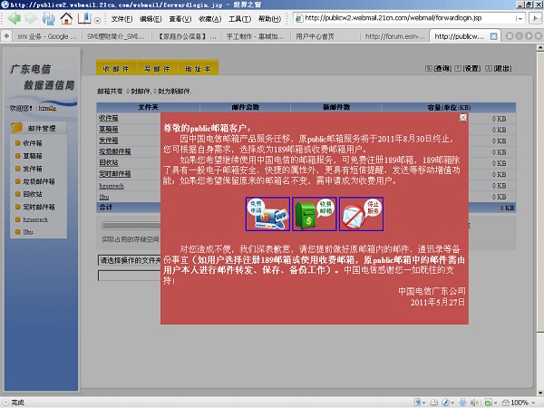This screenshot has height=408, width=544.
Task: Open 回收站 in the left sidebar
Action: [x=33, y=194]
